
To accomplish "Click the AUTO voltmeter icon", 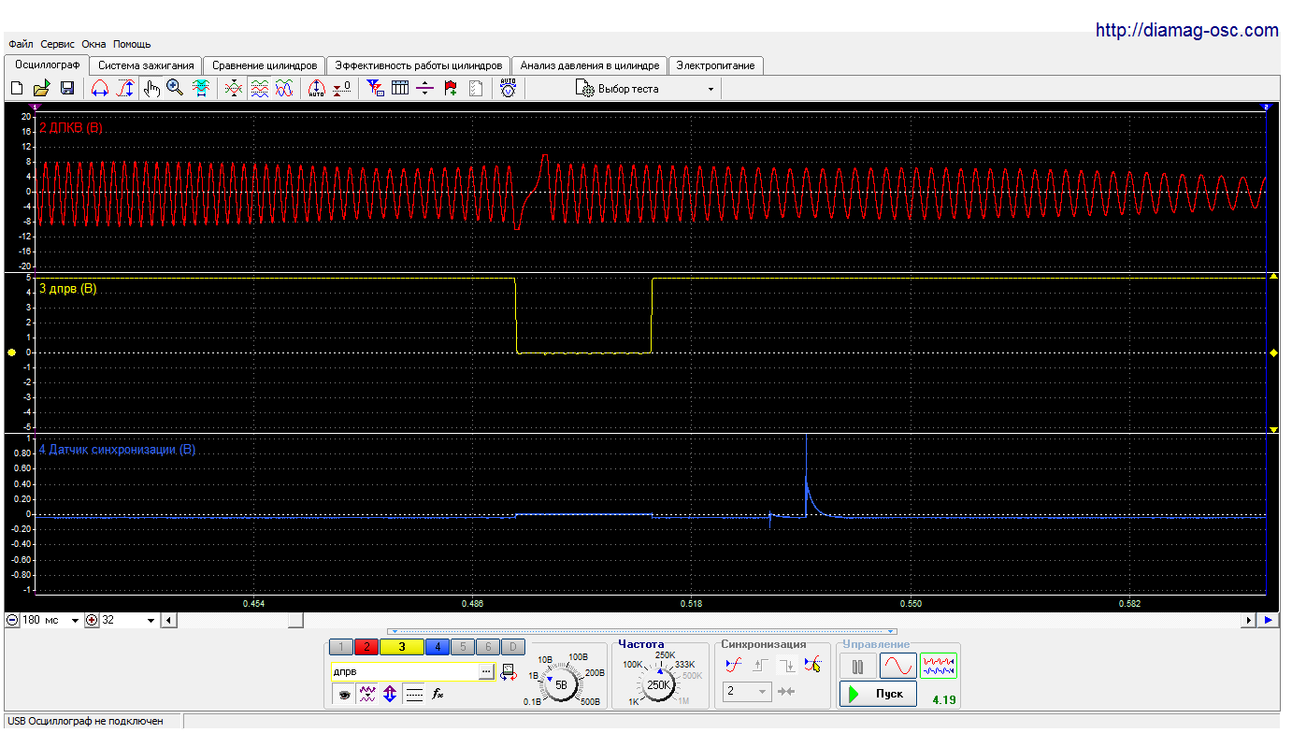I will pyautogui.click(x=508, y=89).
